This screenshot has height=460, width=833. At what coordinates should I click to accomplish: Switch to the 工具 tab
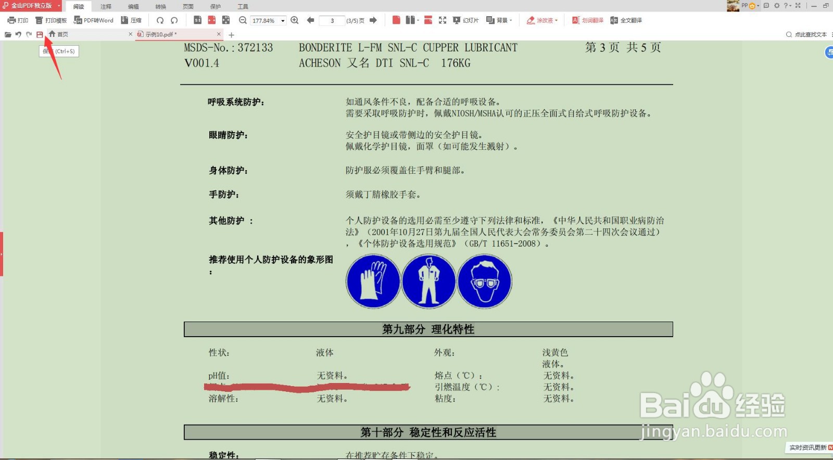(243, 7)
